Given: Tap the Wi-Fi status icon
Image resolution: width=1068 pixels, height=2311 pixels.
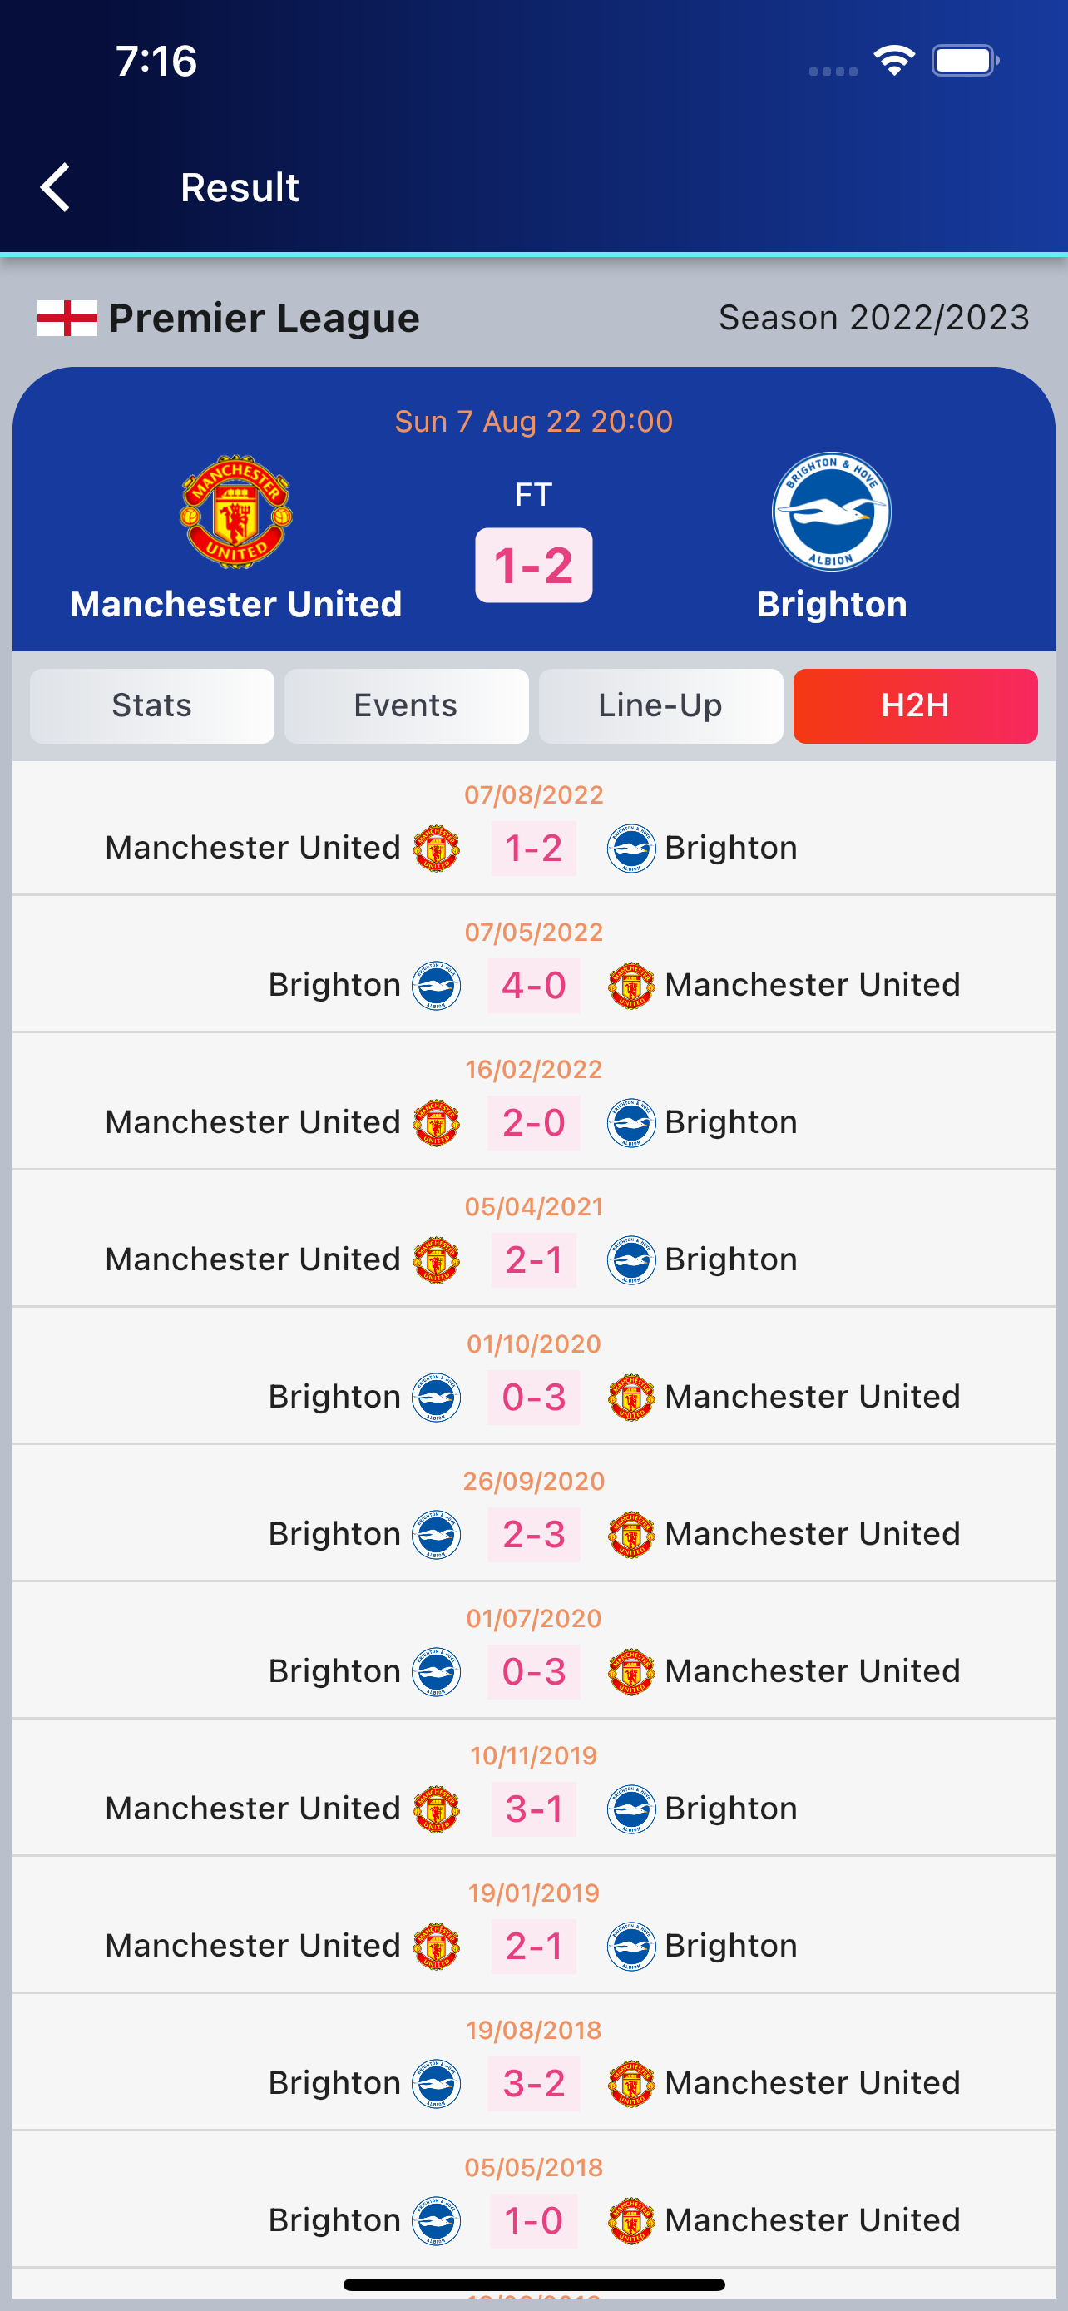Looking at the screenshot, I should [893, 61].
